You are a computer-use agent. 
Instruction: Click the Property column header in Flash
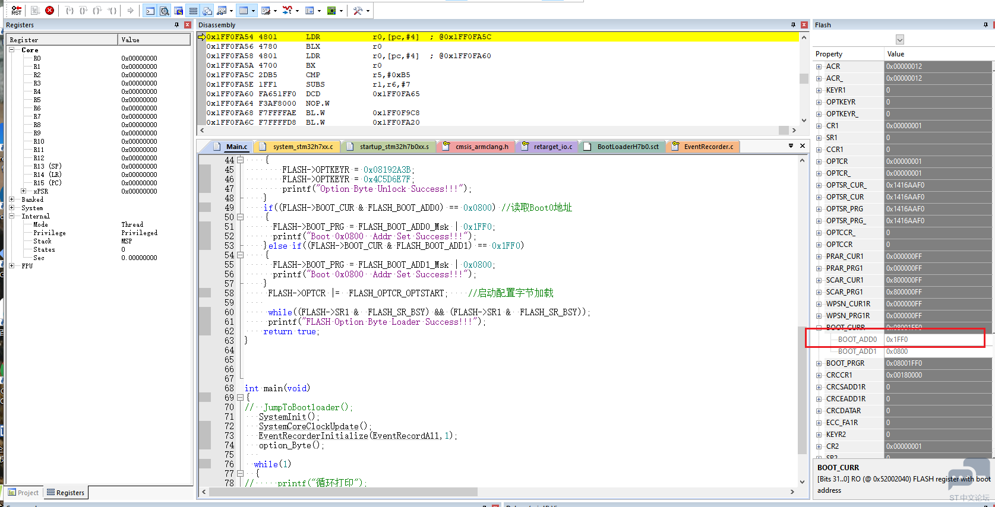849,54
